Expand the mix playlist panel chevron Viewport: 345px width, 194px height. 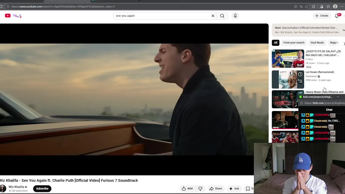click(x=344, y=30)
